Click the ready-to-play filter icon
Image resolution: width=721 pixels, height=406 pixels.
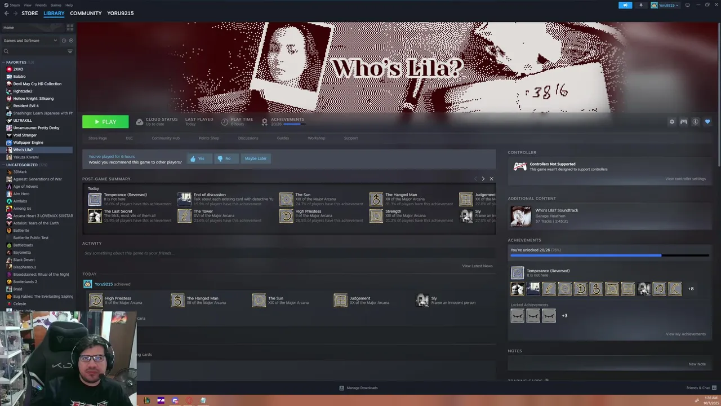pos(71,41)
